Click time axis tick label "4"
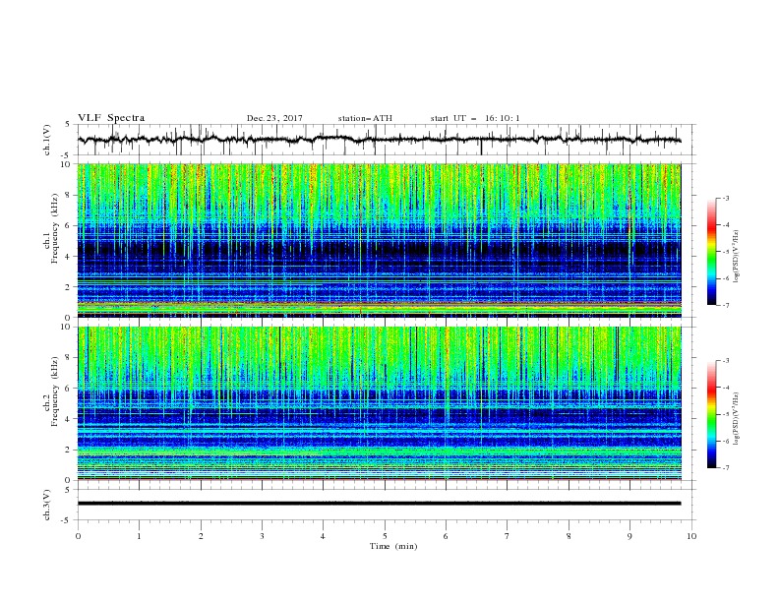Screen dimensions: 779x602 coord(323,536)
